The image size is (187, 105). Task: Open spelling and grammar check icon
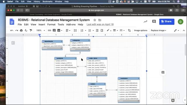26,30
